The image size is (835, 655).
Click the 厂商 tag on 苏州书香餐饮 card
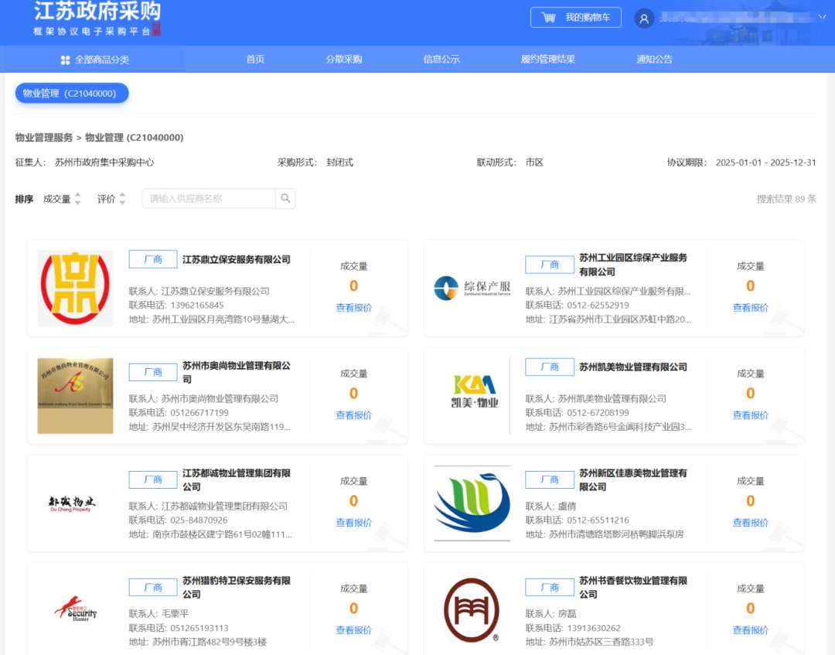[550, 588]
